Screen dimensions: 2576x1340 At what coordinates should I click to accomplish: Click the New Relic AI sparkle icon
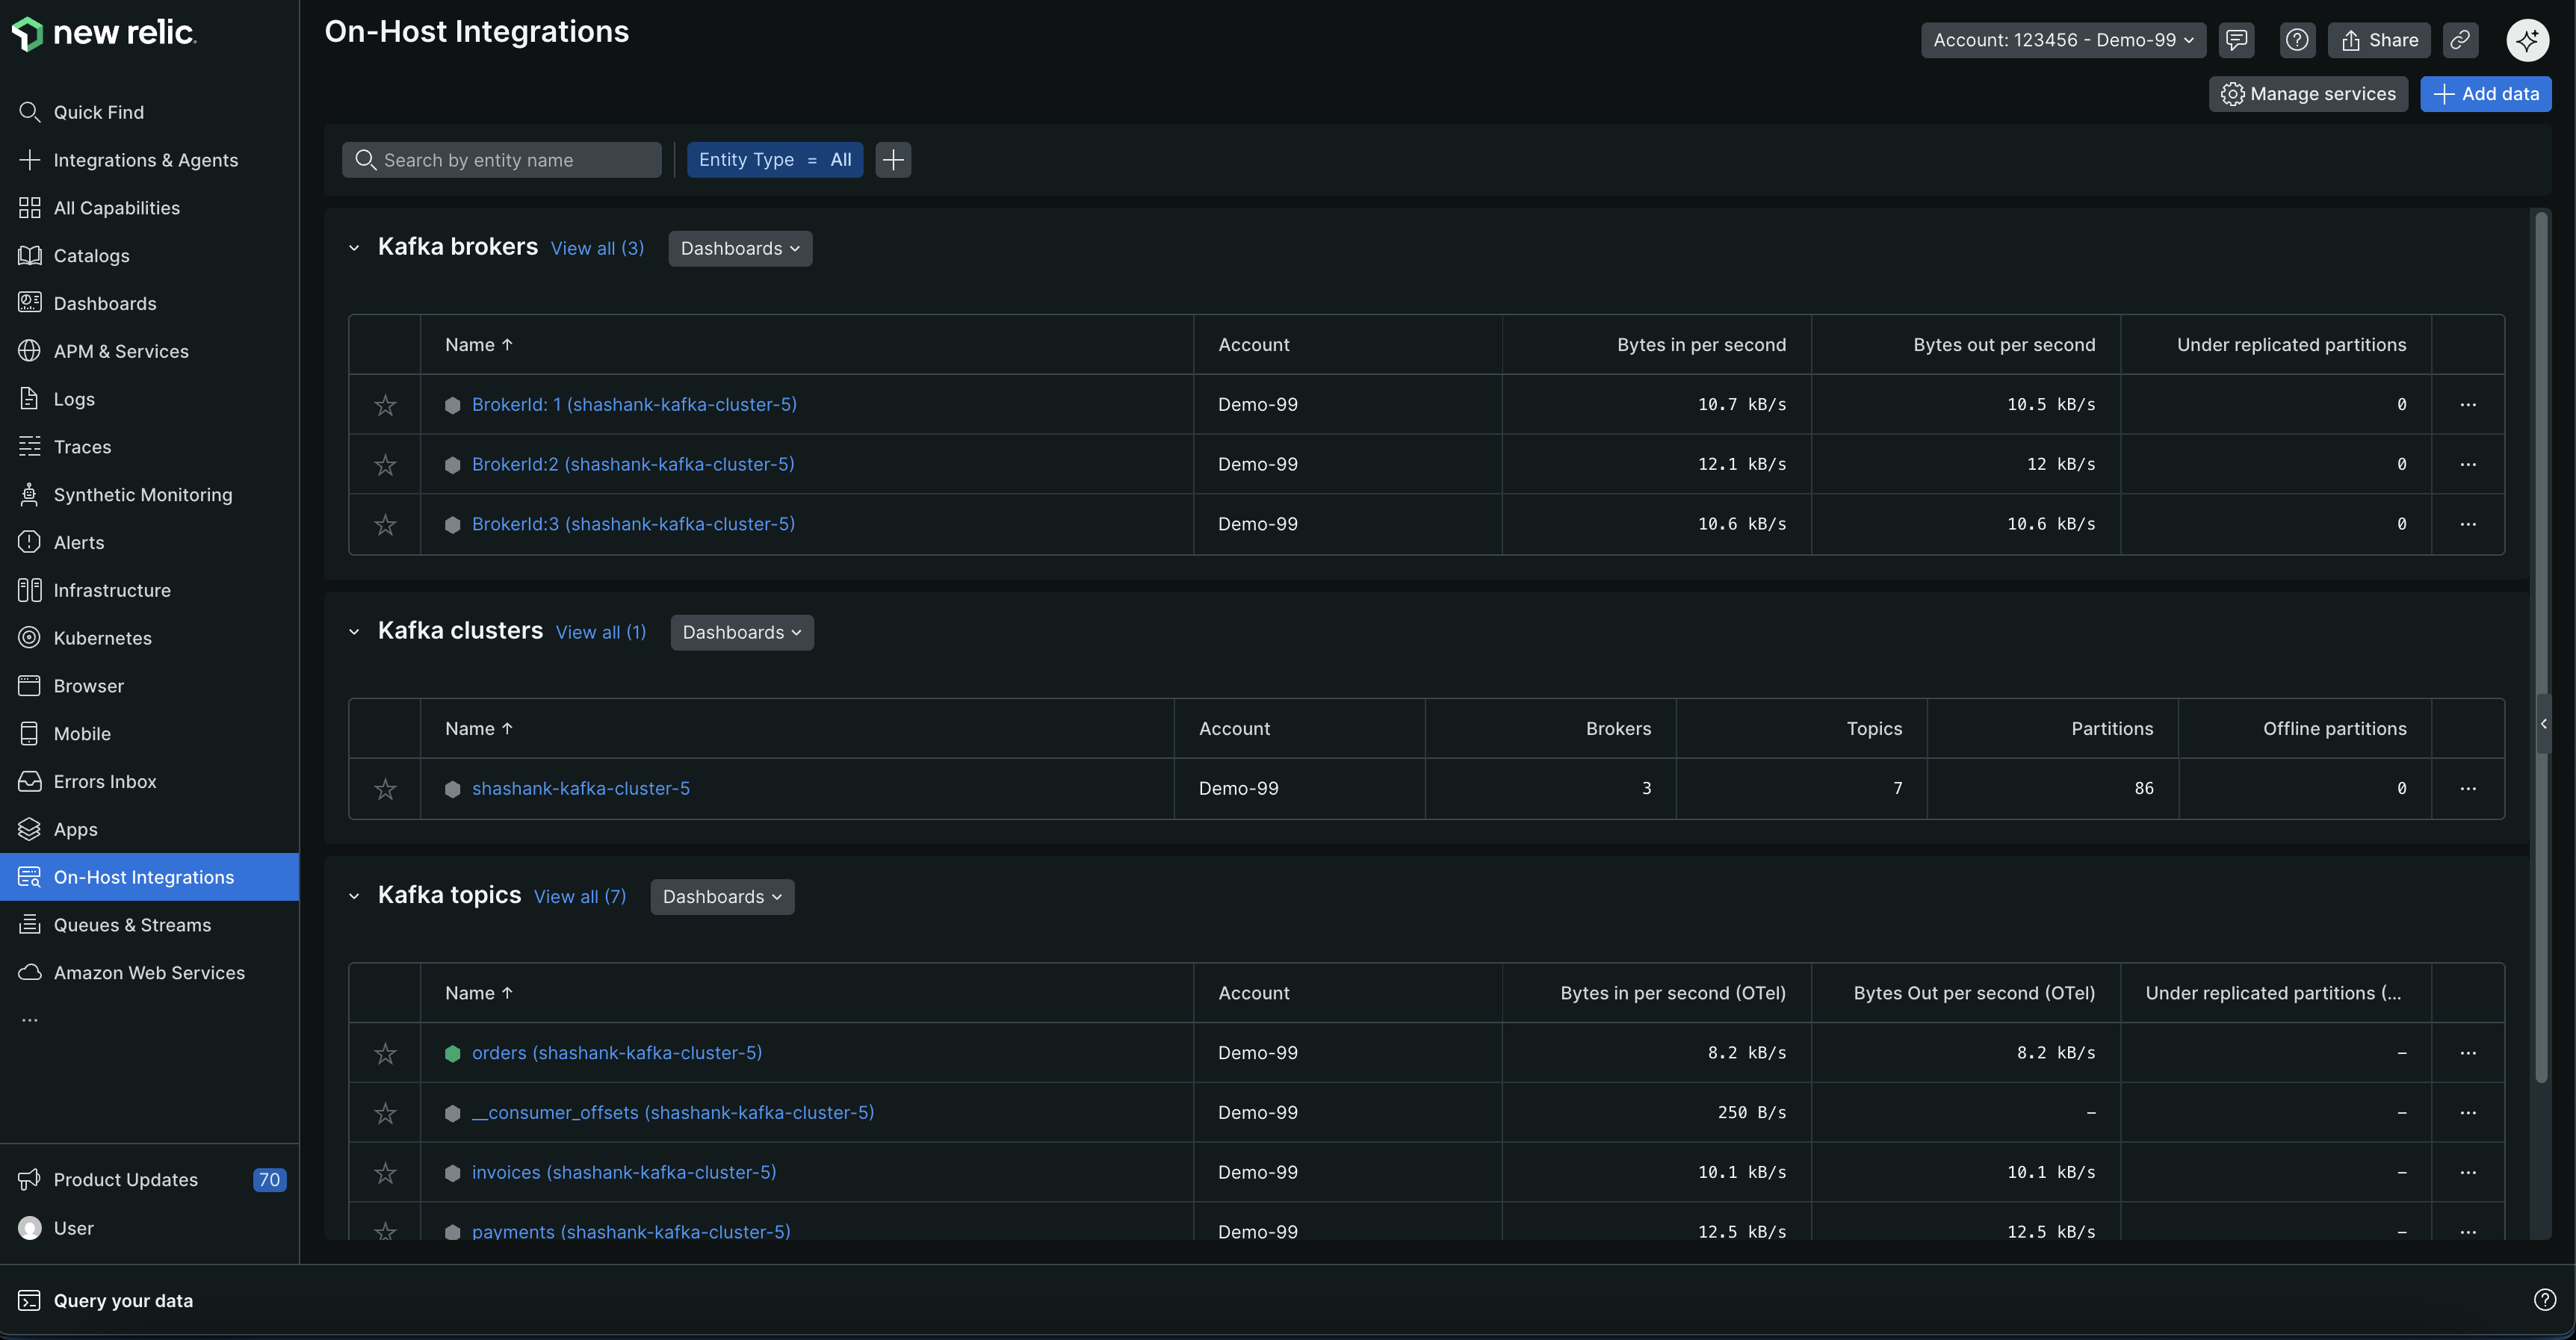2526,40
